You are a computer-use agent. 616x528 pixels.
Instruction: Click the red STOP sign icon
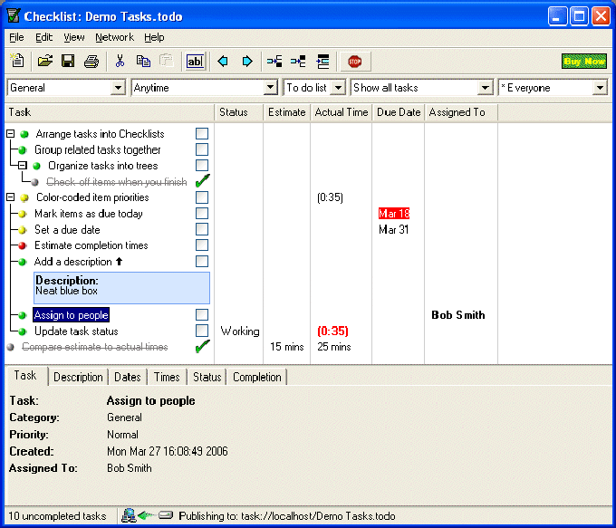(x=355, y=62)
